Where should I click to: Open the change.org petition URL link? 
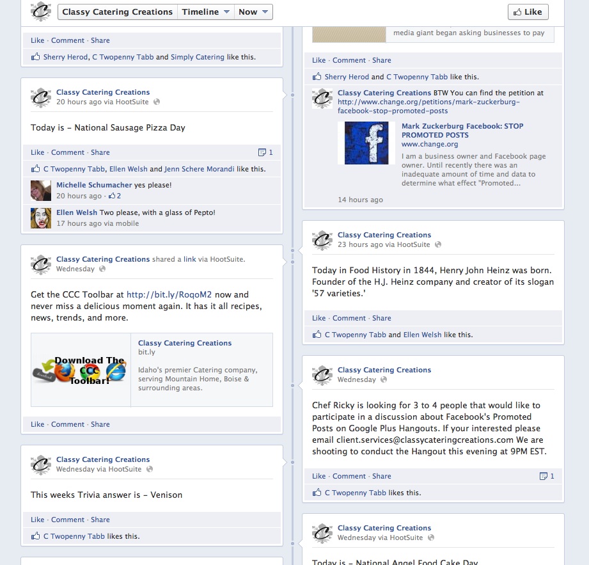coord(428,106)
